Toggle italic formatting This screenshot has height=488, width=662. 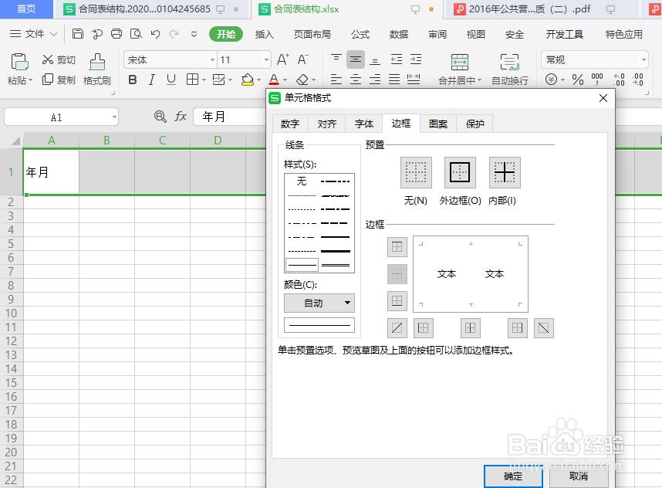coord(151,80)
